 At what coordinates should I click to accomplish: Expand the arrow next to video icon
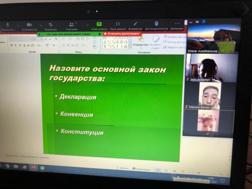coord(40,26)
